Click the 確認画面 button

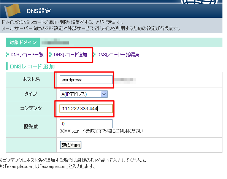(71, 145)
